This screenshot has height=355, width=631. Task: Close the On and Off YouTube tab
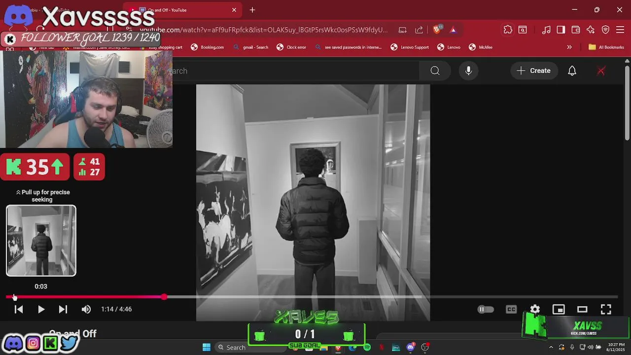click(234, 10)
